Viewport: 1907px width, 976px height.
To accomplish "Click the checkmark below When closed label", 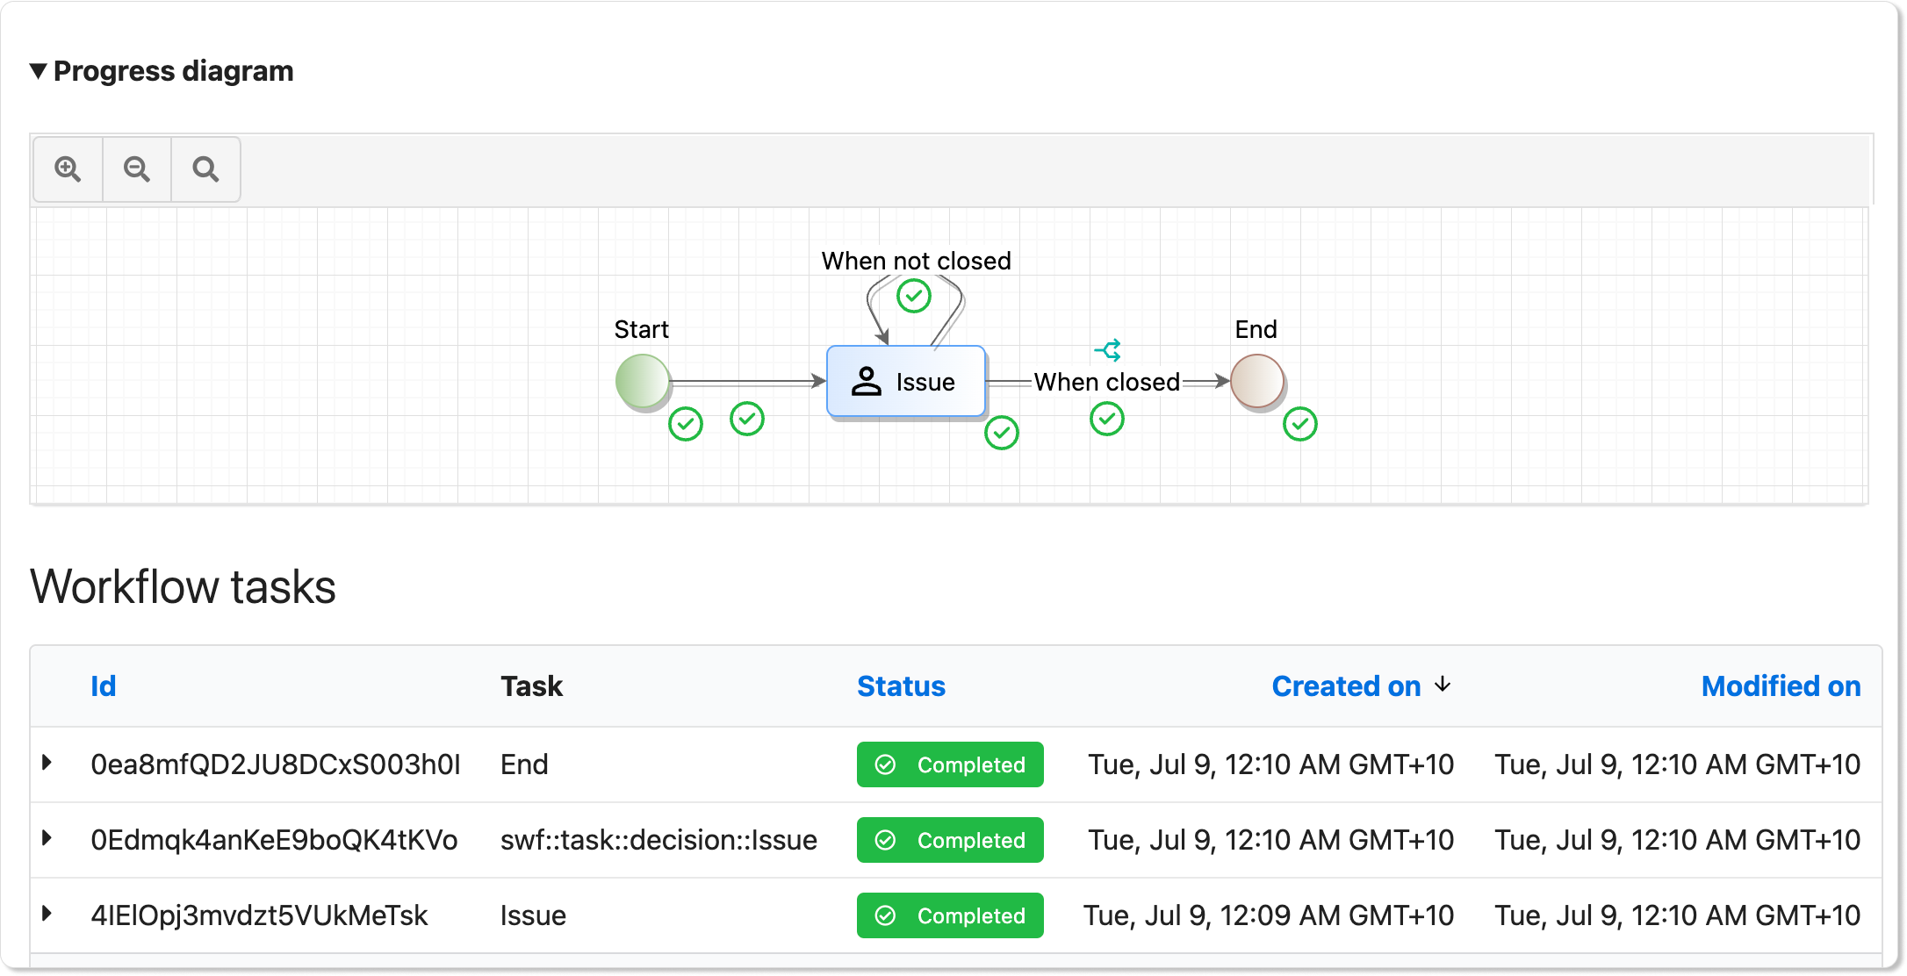I will pyautogui.click(x=1107, y=419).
